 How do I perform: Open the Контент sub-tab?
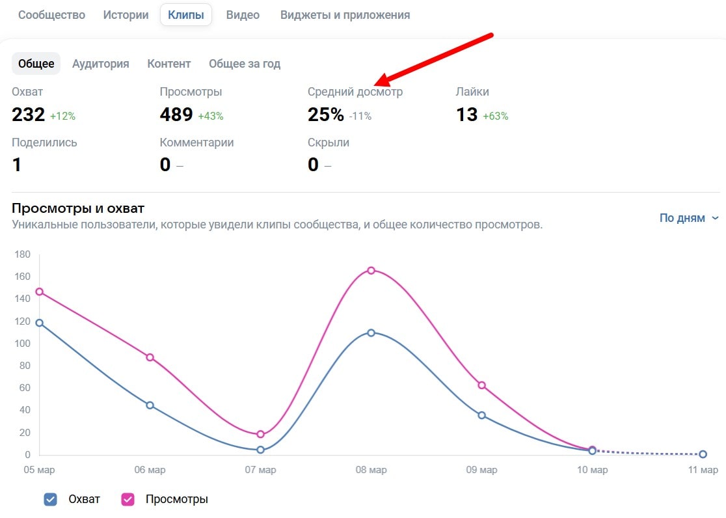point(169,64)
